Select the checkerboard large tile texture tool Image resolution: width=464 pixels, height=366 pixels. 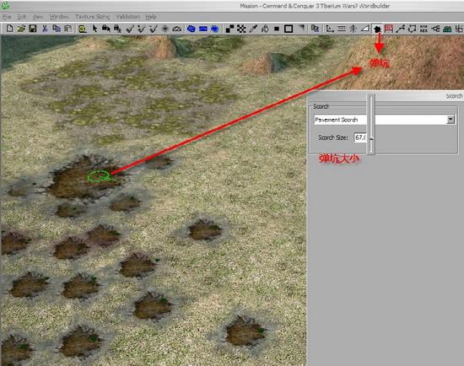pos(241,29)
